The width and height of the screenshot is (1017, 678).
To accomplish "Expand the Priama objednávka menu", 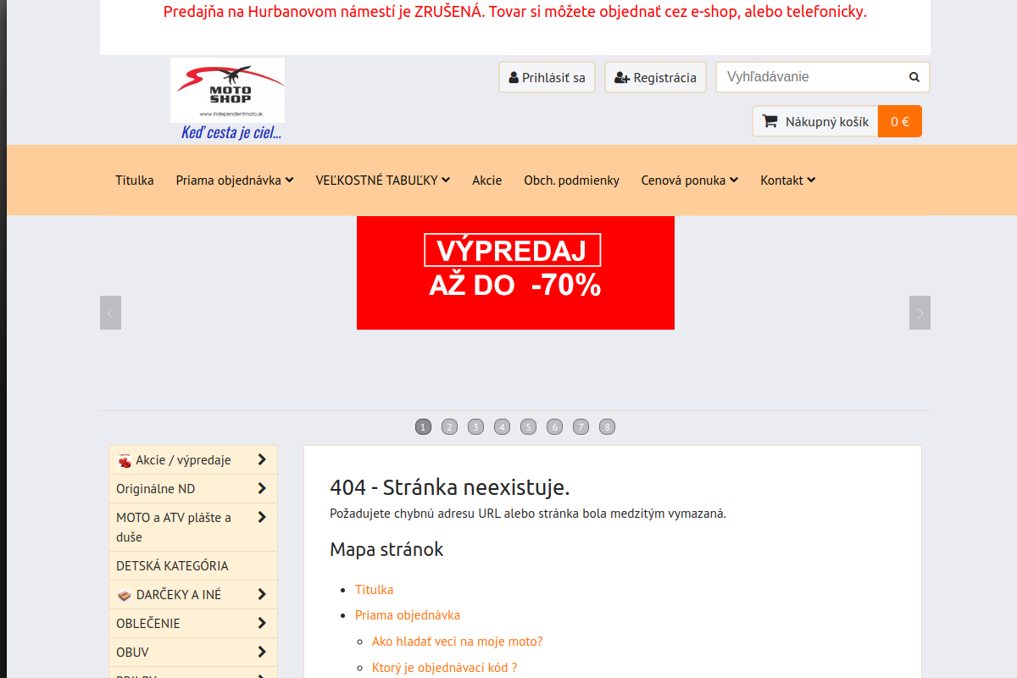I will 235,181.
